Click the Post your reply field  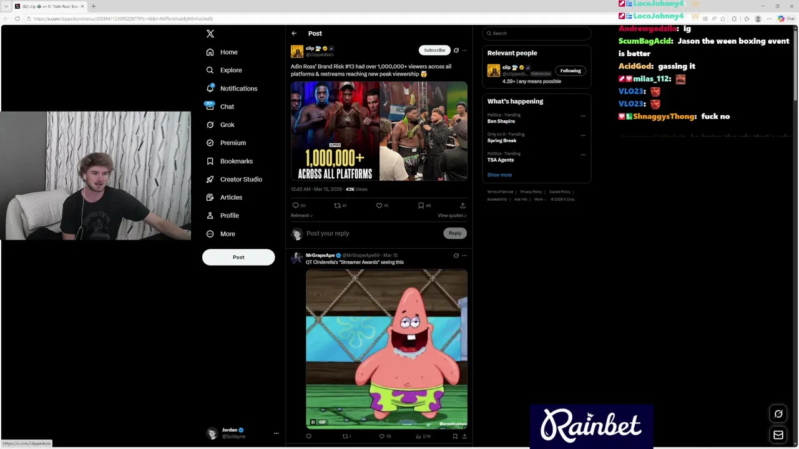click(x=373, y=233)
